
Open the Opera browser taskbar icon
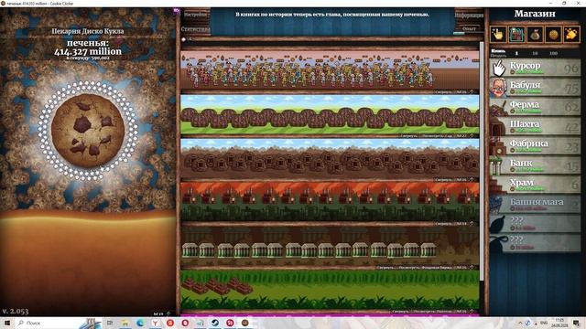(x=185, y=323)
